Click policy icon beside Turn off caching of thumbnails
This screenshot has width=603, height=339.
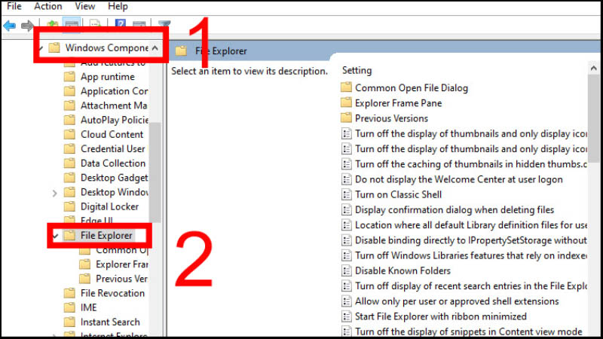[347, 164]
